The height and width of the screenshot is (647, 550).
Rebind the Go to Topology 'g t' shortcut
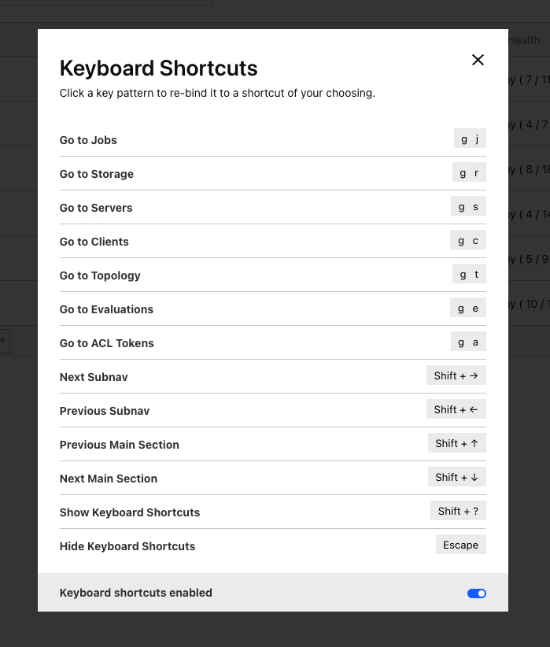coord(470,275)
